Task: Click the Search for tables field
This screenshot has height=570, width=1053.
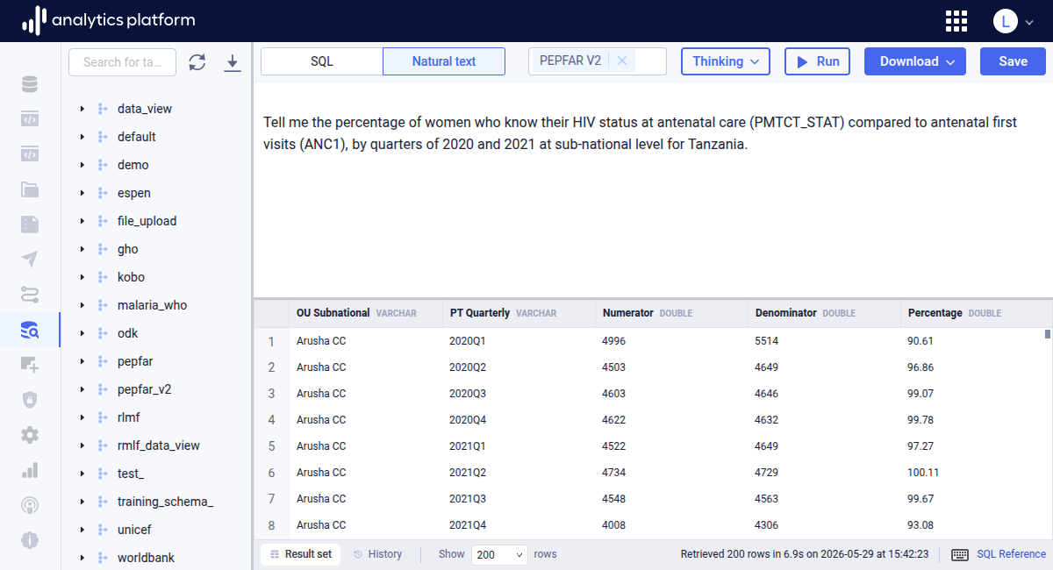Action: pos(123,62)
